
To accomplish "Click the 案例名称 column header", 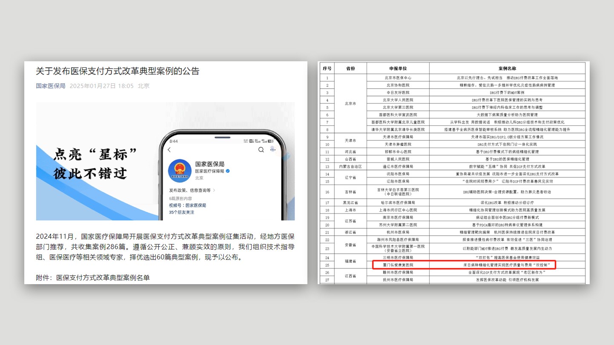I will 507,68.
